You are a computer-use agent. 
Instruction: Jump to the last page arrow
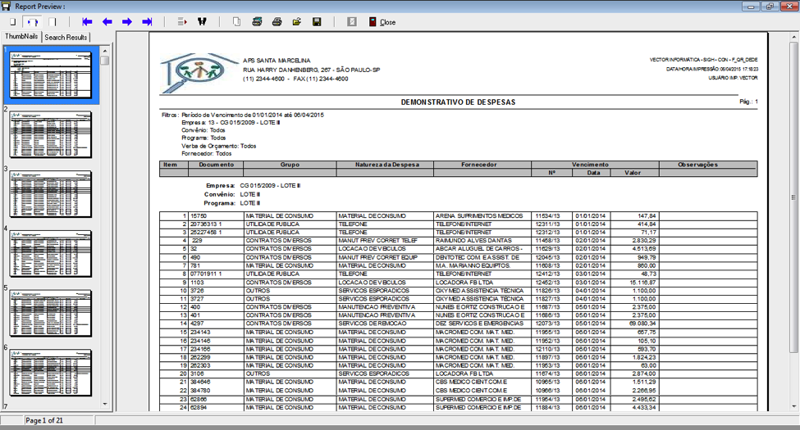click(x=147, y=22)
